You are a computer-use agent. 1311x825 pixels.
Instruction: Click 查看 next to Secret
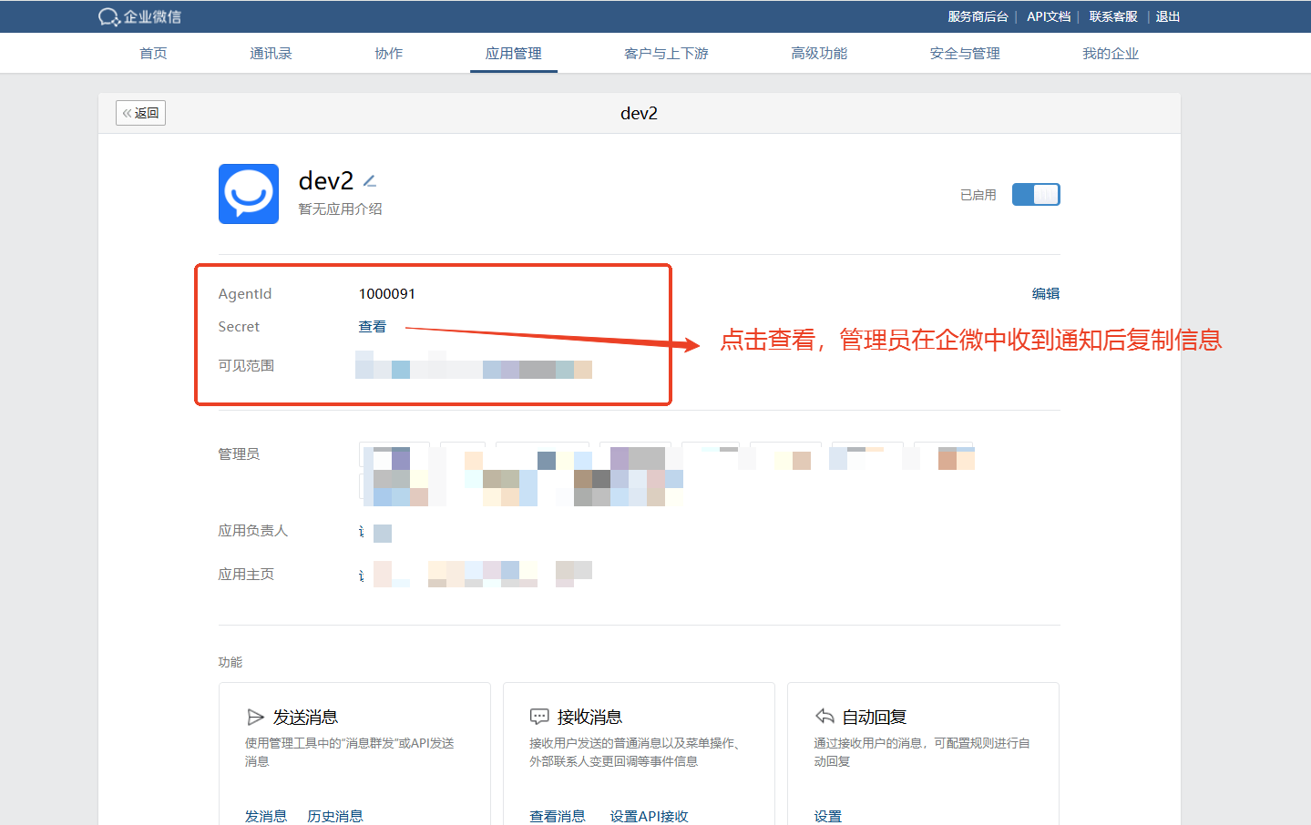coord(372,326)
